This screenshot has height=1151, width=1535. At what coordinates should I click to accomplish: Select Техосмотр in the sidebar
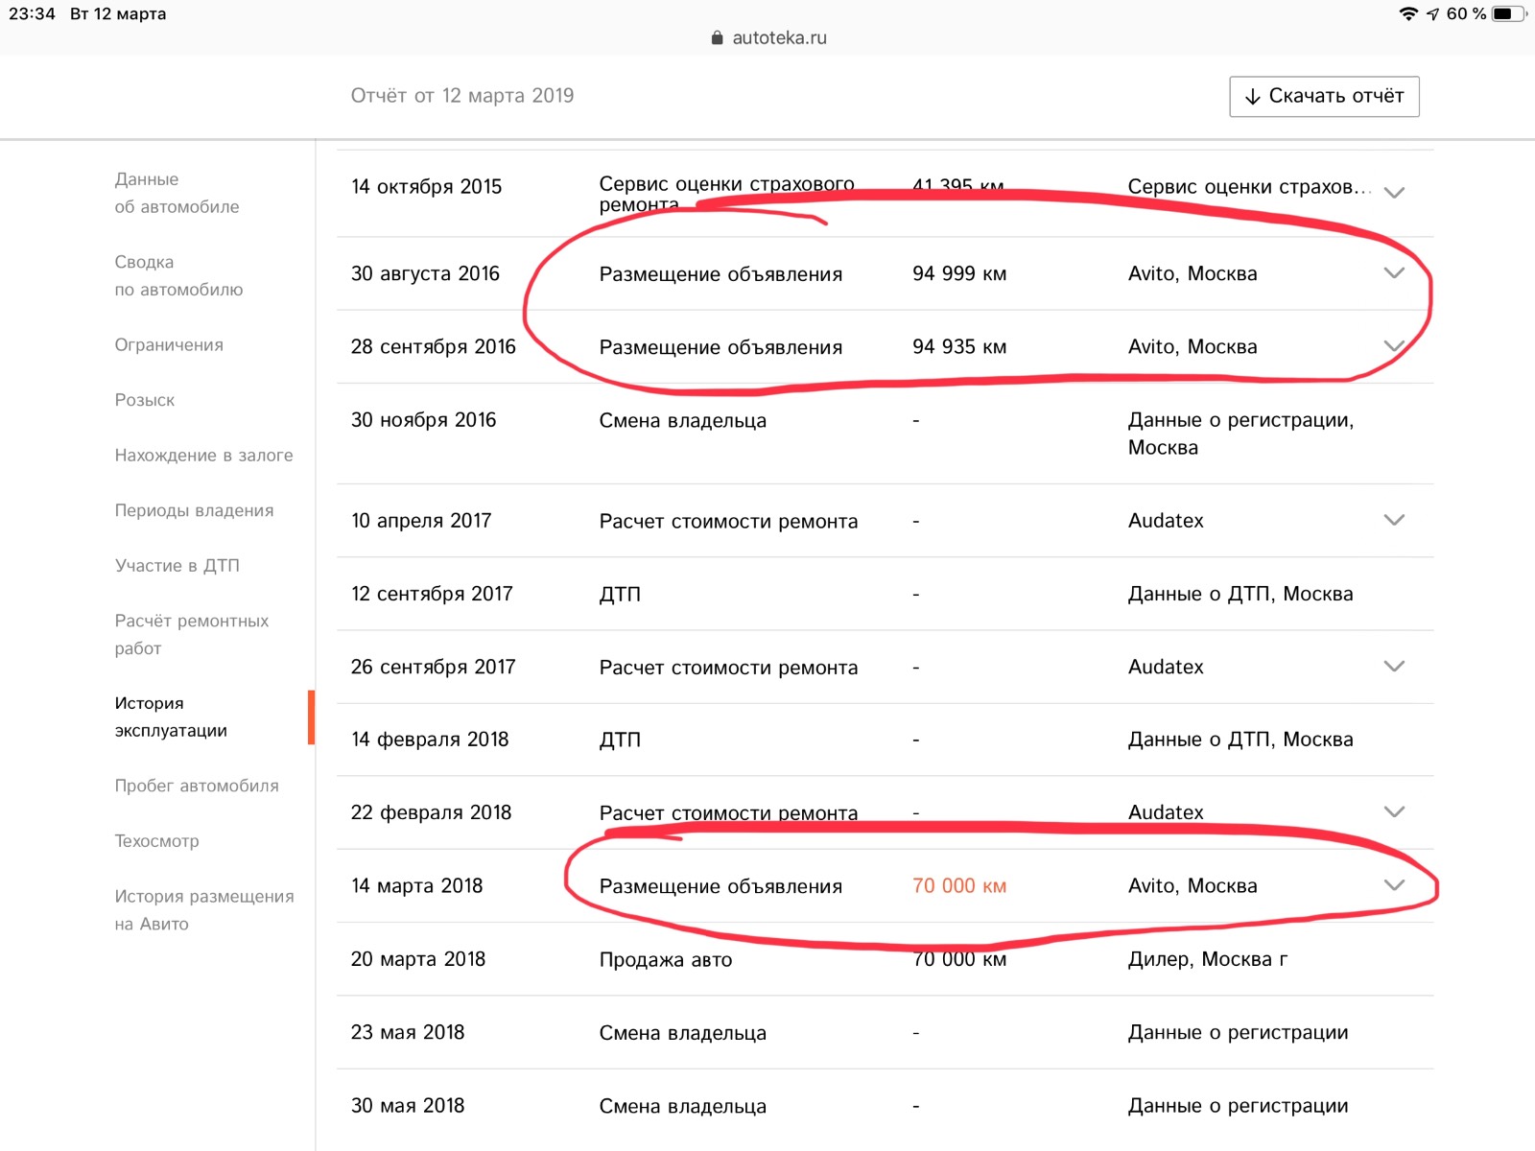157,841
